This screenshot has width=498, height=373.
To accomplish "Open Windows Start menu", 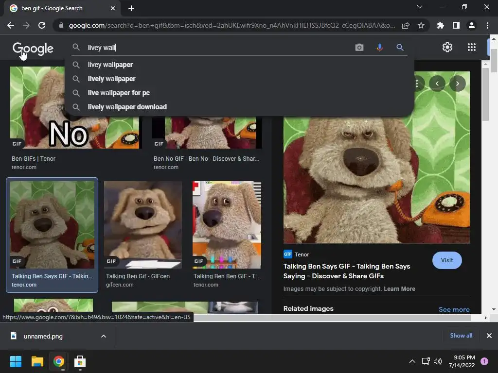I will (16, 361).
